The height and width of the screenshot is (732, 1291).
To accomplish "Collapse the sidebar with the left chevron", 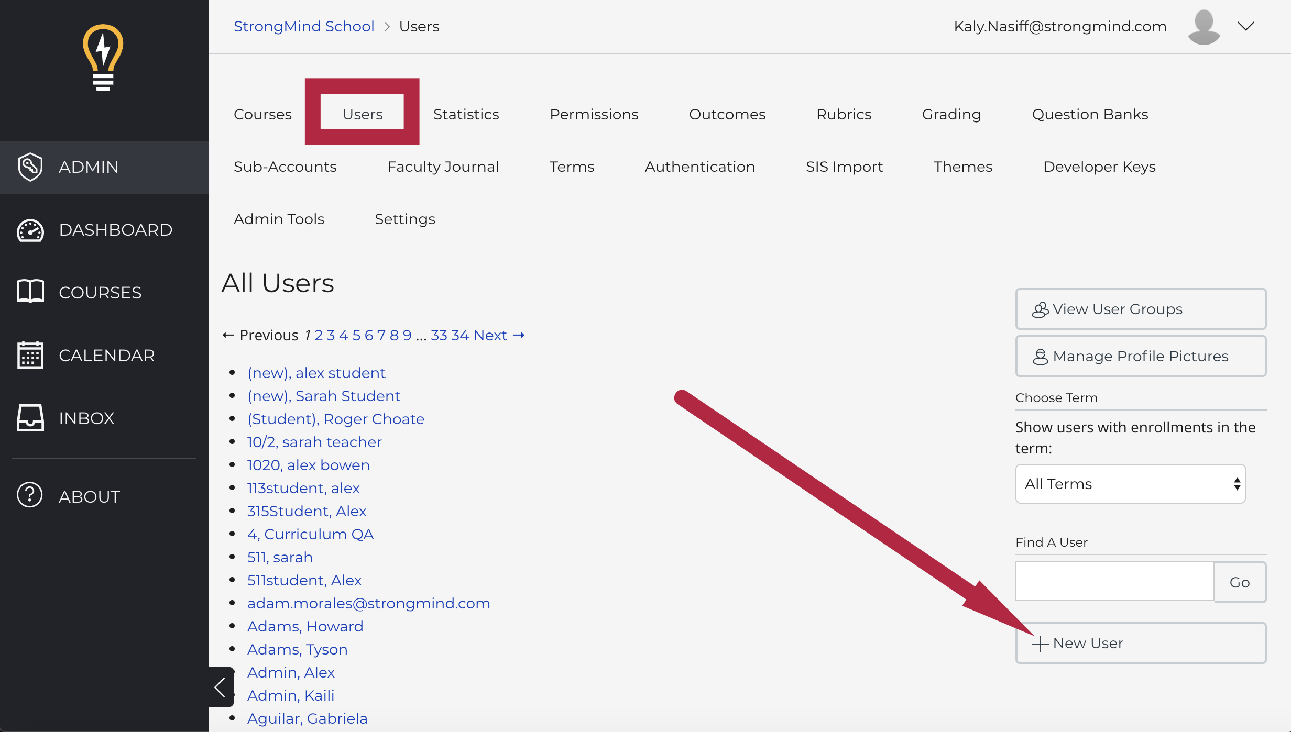I will click(221, 687).
